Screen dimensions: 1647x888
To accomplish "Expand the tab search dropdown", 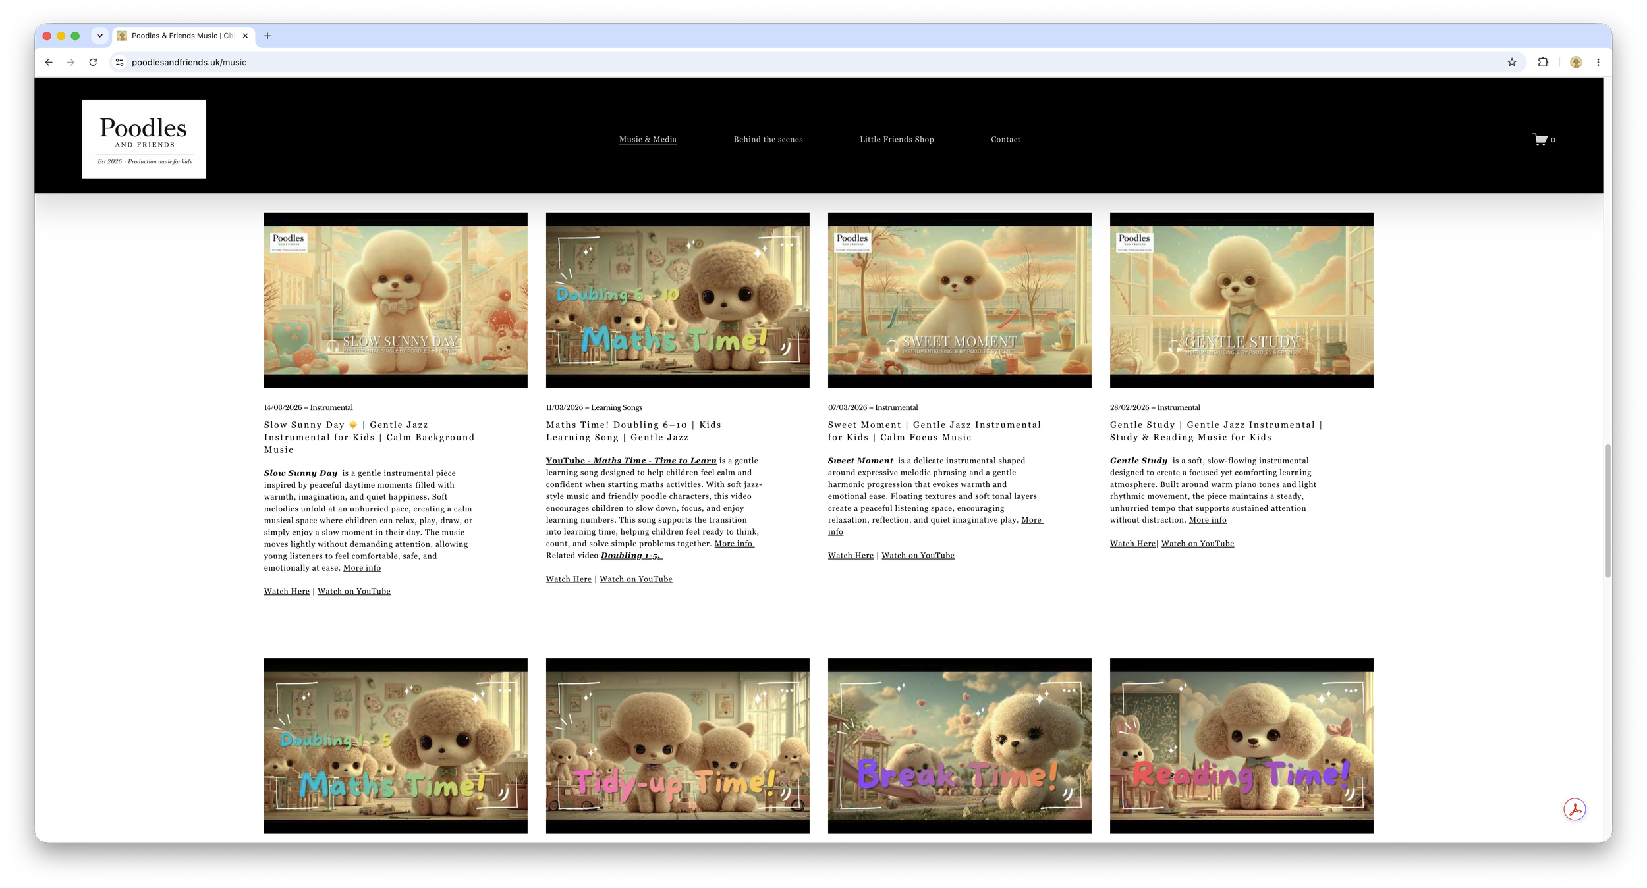I will pyautogui.click(x=99, y=36).
